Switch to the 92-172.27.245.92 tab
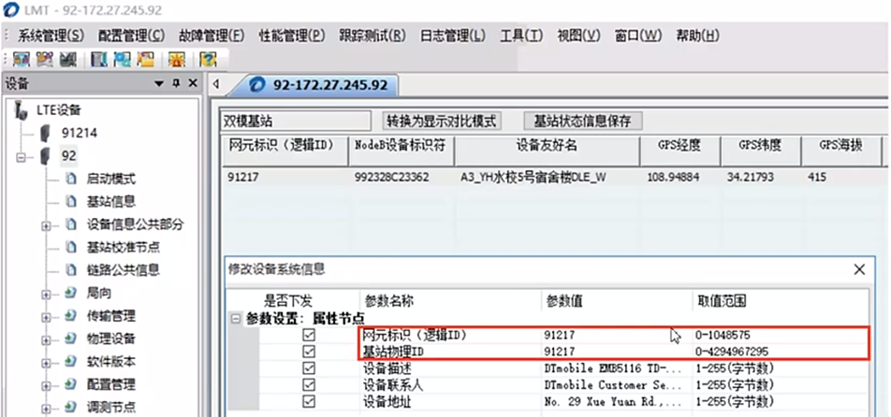891x417 pixels. pos(319,85)
